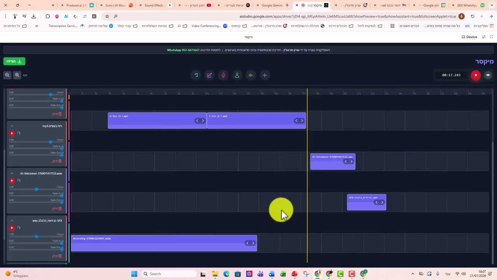Image resolution: width=497 pixels, height=280 pixels.
Task: Delete the רוח בעצים.mp3 track with מחק
Action: click(57, 161)
